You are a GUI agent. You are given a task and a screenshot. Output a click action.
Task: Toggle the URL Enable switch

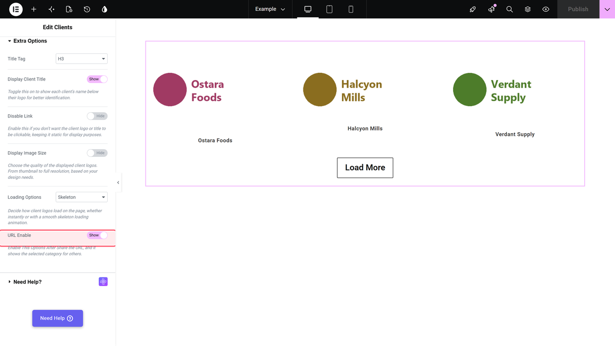click(x=97, y=235)
